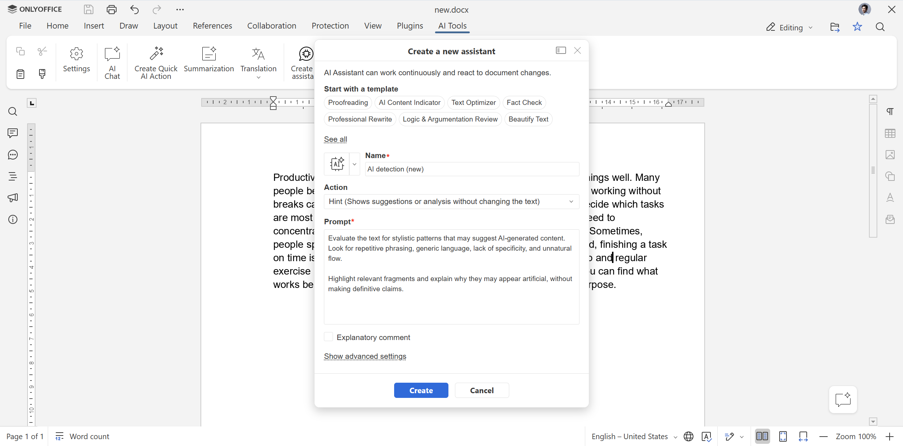Open the Headings navigation panel
The image size is (903, 446).
[x=13, y=177]
